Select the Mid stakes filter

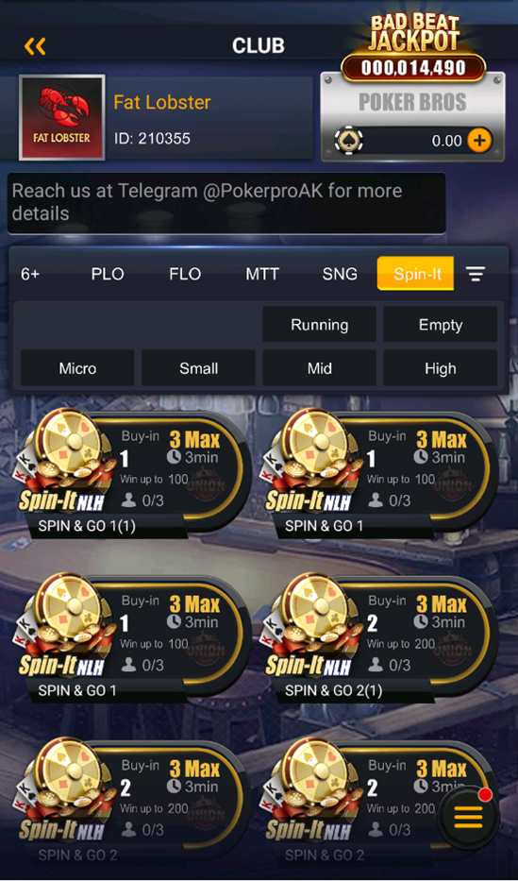[319, 368]
